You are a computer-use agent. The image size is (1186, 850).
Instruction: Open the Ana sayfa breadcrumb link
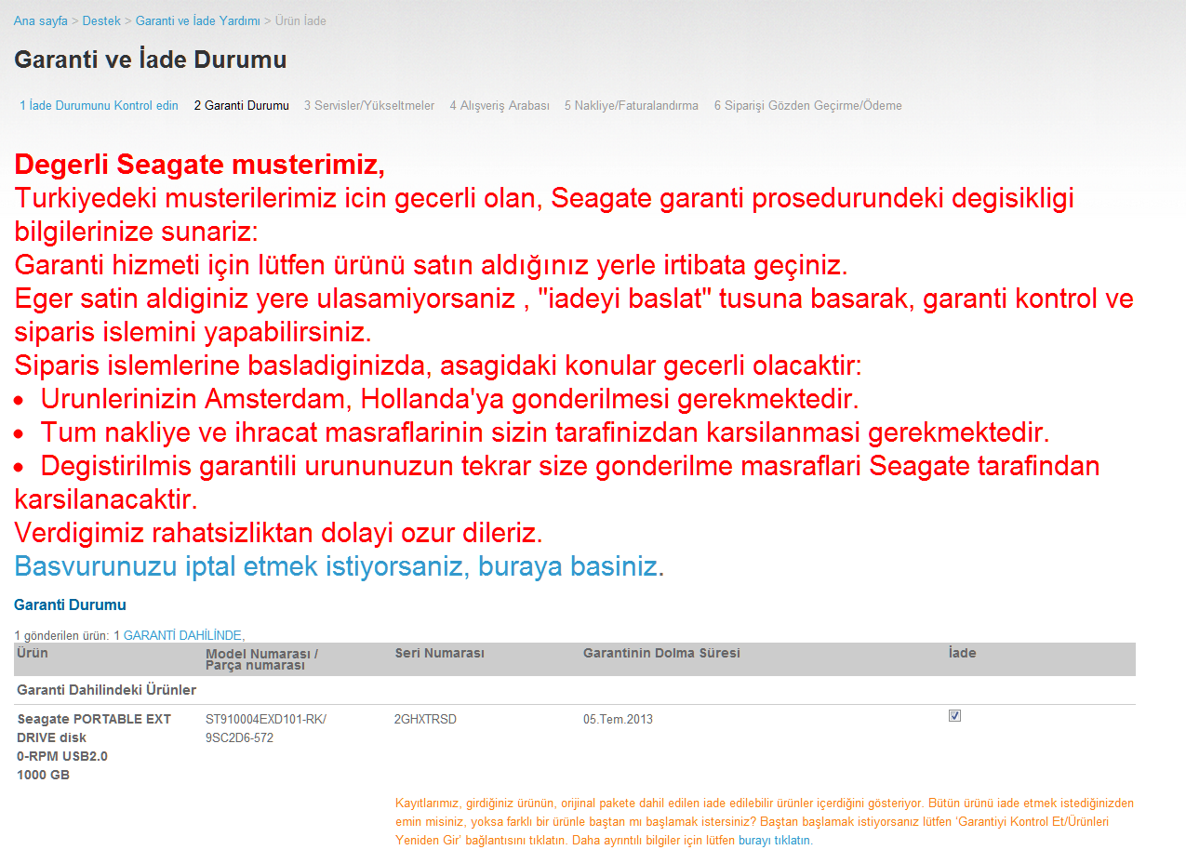pyautogui.click(x=40, y=20)
